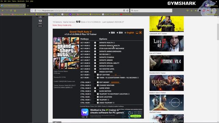The image size is (219, 123).
Task: Click the Edit Money value field
Action: click(x=115, y=82)
